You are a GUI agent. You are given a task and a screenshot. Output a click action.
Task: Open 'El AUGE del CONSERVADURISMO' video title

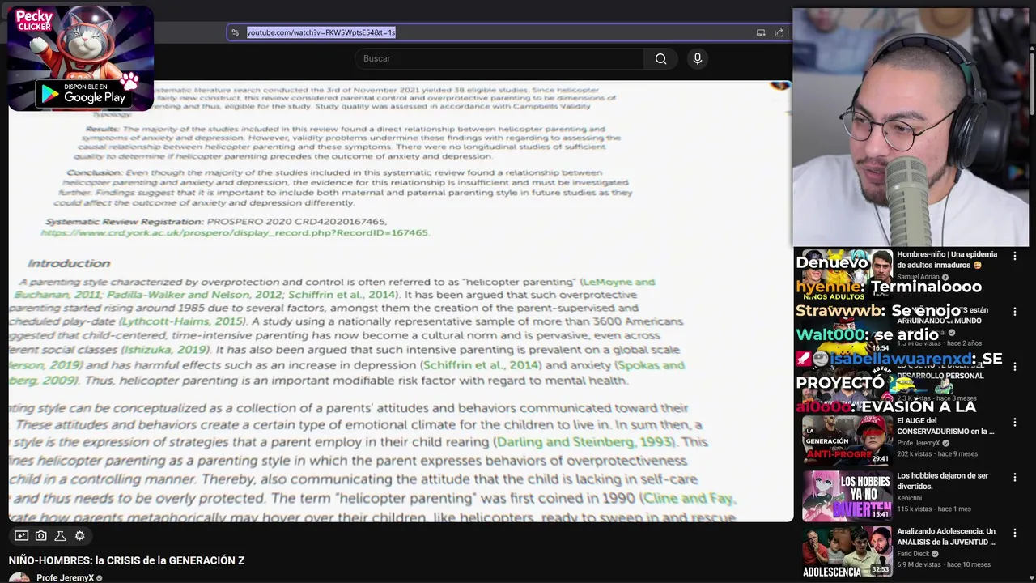[x=945, y=426]
